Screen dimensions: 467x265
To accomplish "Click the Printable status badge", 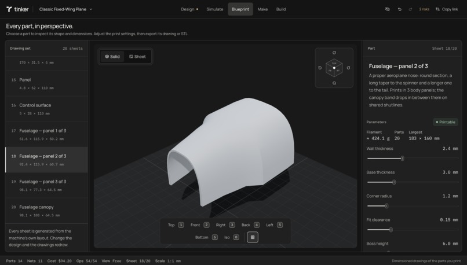I will (x=446, y=122).
